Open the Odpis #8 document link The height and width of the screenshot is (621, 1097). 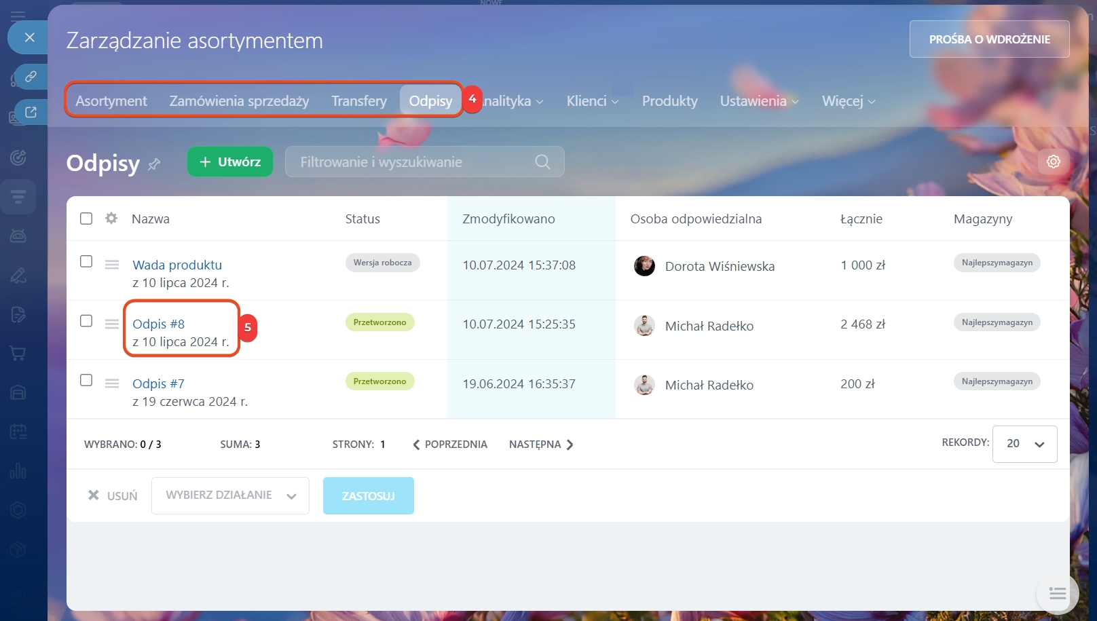point(159,324)
